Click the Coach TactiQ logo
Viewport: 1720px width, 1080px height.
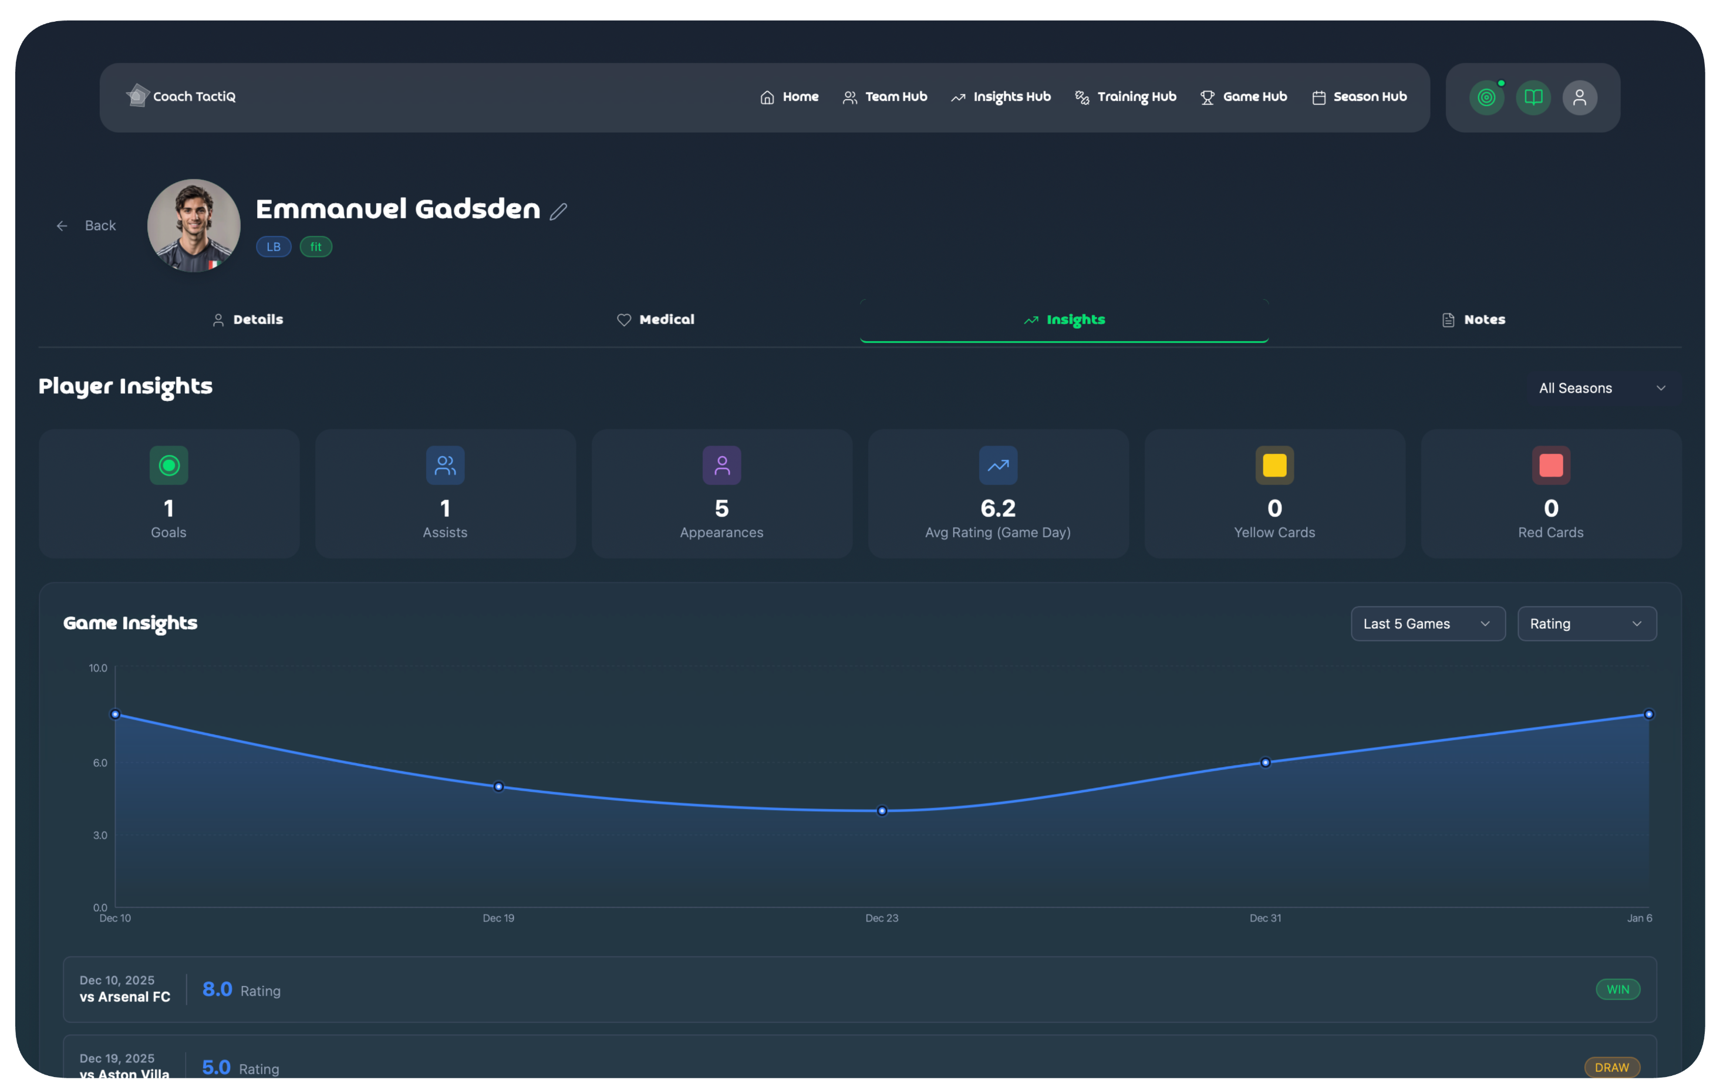[x=181, y=96]
